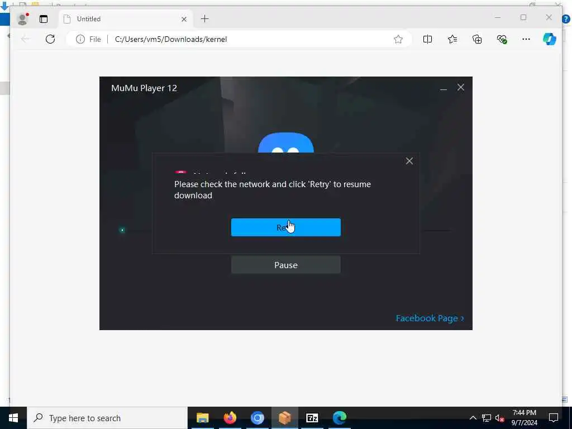The width and height of the screenshot is (572, 429).
Task: Open Collections icon in Edge toolbar
Action: tap(477, 39)
